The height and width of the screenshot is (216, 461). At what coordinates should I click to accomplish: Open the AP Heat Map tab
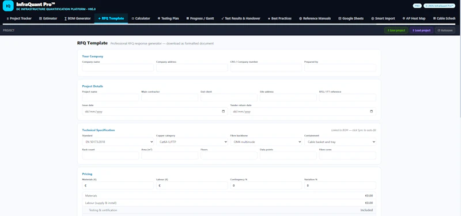pos(414,18)
